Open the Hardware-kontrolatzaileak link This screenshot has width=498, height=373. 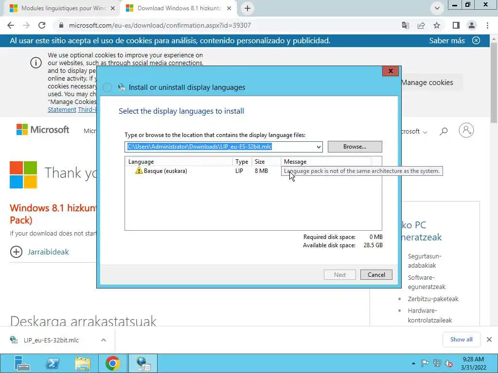click(430, 315)
